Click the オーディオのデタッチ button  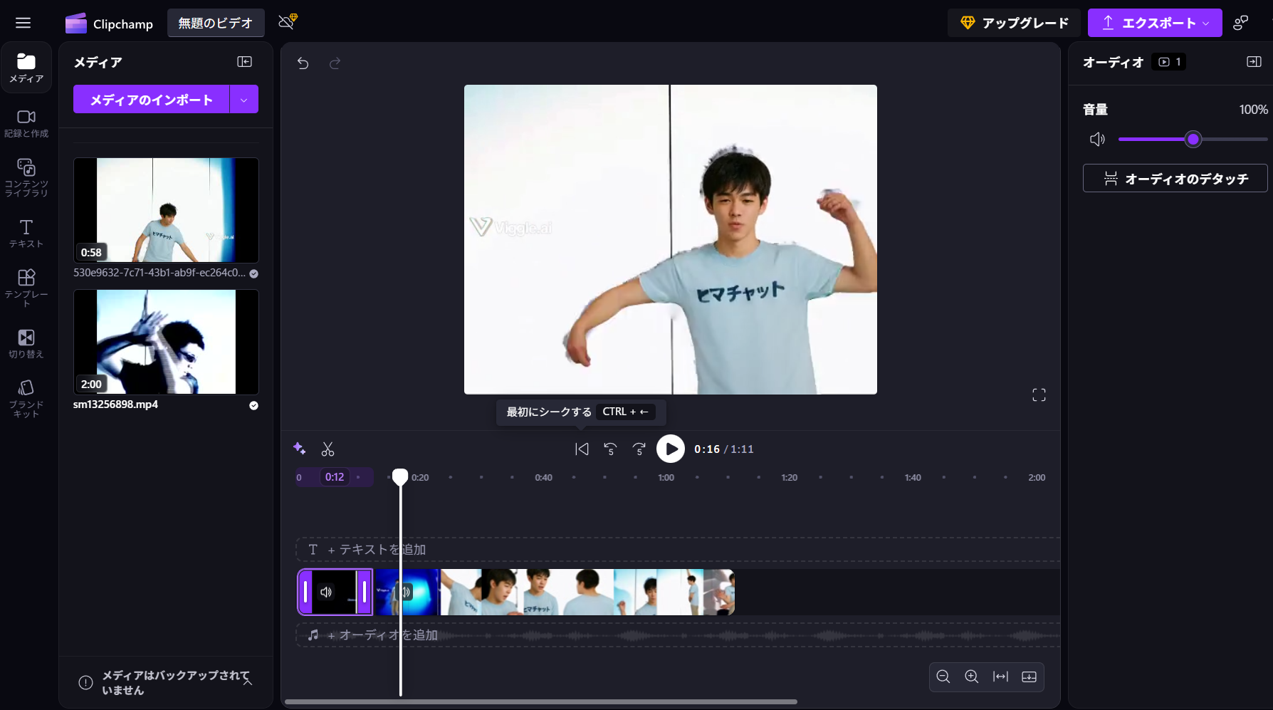[x=1175, y=179]
